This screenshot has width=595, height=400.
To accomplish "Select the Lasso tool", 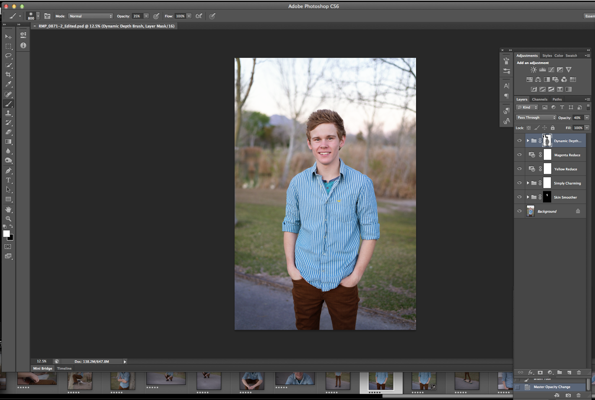I will point(8,56).
